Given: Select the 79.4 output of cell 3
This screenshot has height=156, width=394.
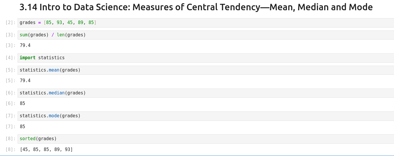Looking at the screenshot, I should pyautogui.click(x=25, y=45).
